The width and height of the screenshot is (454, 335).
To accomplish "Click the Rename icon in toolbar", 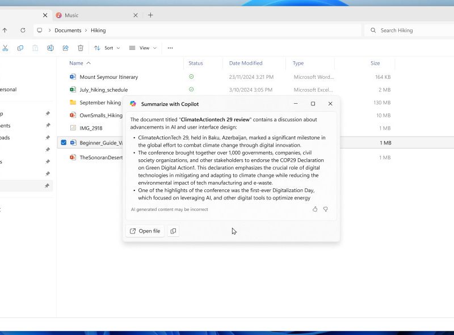I will coord(50,48).
